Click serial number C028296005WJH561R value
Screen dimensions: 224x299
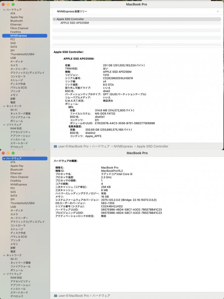[118, 78]
